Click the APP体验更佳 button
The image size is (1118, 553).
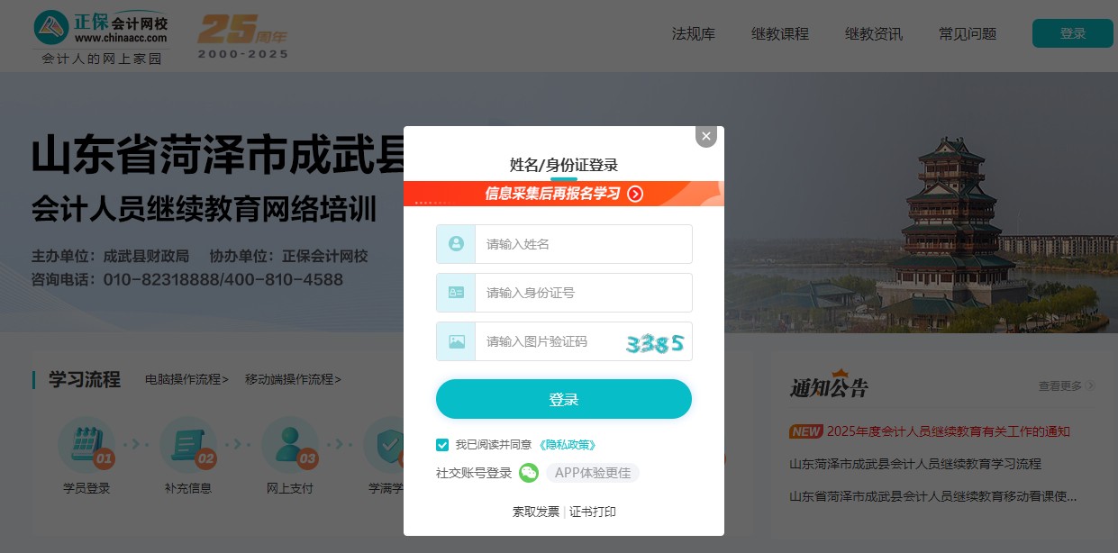click(x=593, y=472)
